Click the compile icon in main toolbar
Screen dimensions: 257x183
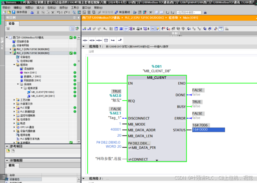point(74,12)
